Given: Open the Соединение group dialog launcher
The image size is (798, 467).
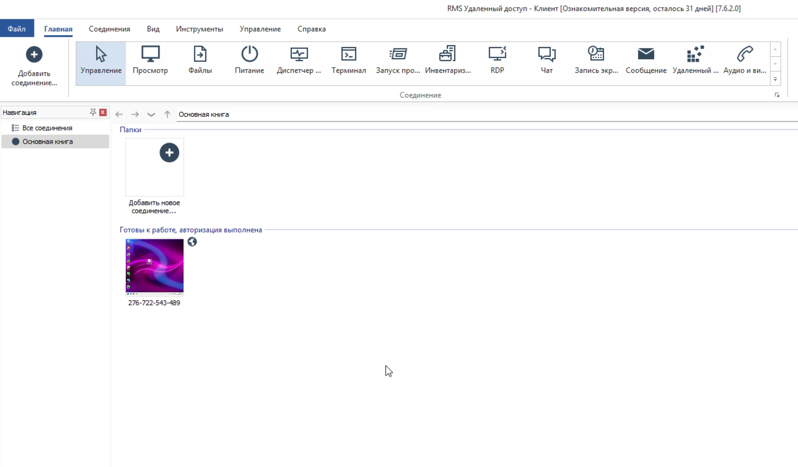Looking at the screenshot, I should [x=777, y=95].
